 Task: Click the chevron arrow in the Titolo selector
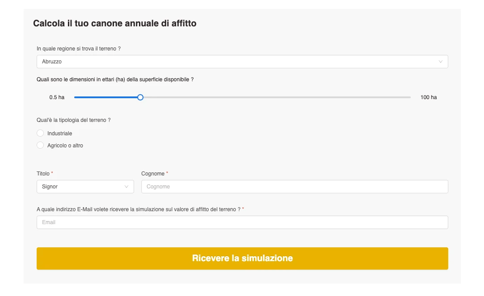tap(126, 187)
